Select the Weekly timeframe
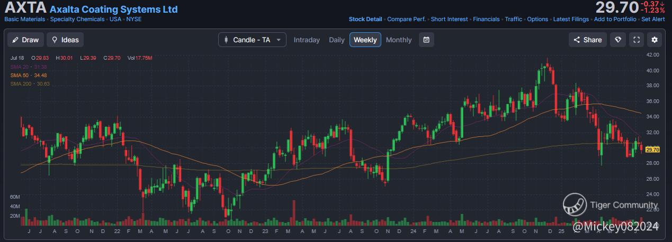672x242 pixels. 365,40
